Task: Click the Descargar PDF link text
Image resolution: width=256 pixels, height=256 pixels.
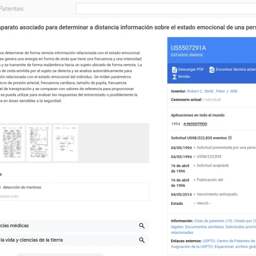Action: [x=191, y=70]
